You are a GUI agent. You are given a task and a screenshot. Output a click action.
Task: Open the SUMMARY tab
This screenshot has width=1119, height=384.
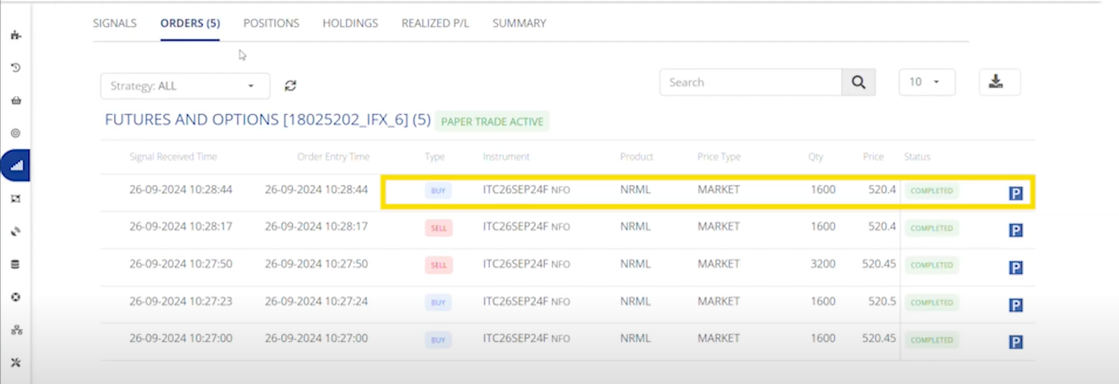(x=519, y=23)
